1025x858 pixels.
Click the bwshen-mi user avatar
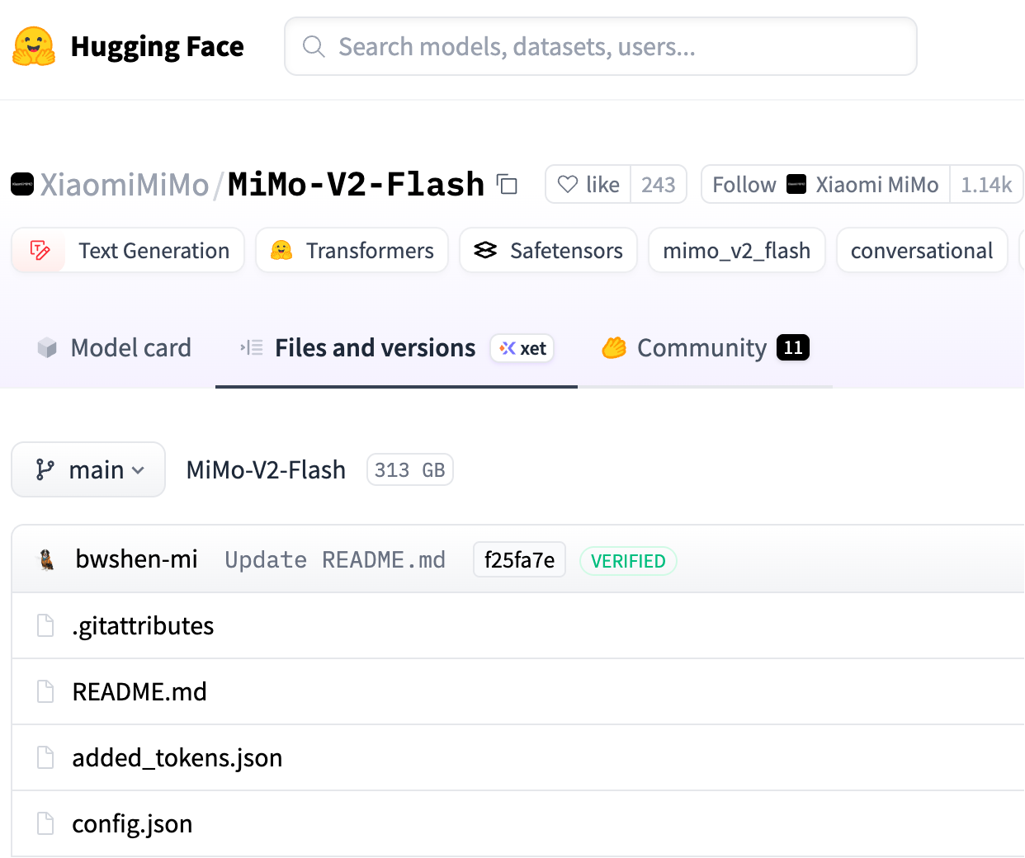(47, 560)
